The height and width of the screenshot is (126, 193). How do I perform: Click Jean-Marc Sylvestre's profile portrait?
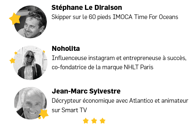30,103
